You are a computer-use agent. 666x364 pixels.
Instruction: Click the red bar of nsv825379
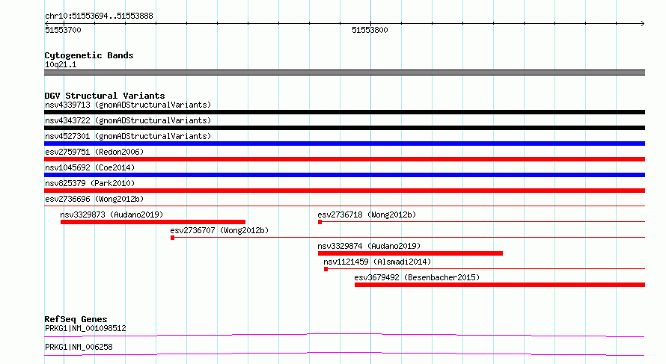pyautogui.click(x=344, y=191)
